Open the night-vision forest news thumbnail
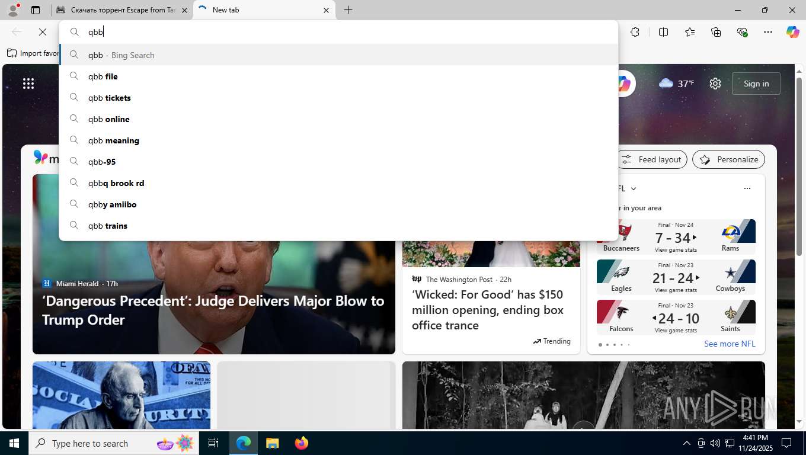 pos(584,395)
